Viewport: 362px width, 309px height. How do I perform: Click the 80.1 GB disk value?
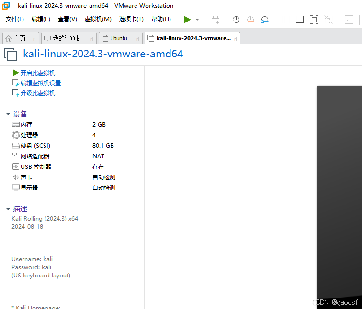[103, 146]
